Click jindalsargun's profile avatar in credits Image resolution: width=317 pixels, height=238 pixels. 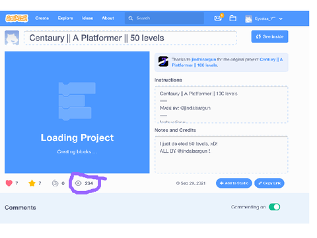(x=163, y=61)
